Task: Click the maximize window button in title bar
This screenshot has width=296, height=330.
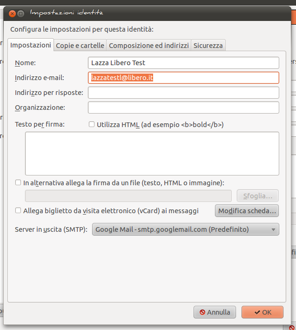Action: click(21, 13)
